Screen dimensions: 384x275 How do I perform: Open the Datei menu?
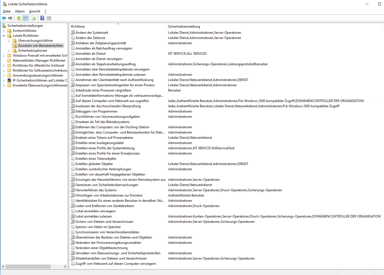(x=7, y=11)
